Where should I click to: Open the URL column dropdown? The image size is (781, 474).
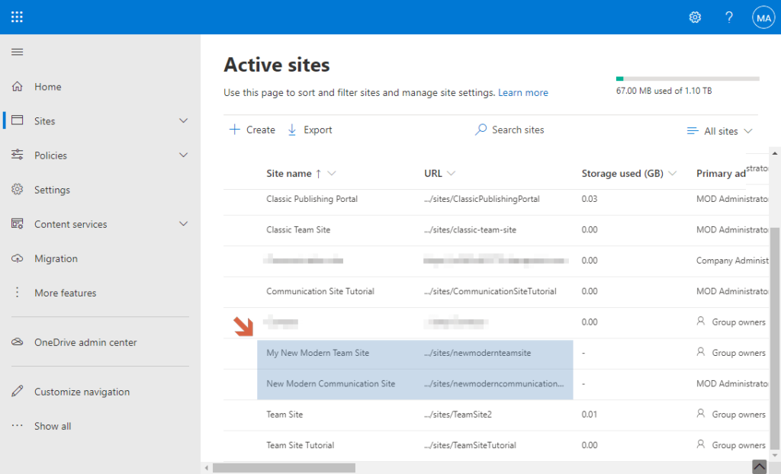pos(452,173)
